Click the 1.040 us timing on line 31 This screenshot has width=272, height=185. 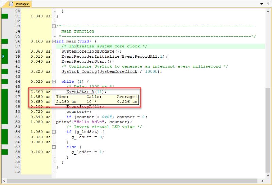tap(40, 16)
